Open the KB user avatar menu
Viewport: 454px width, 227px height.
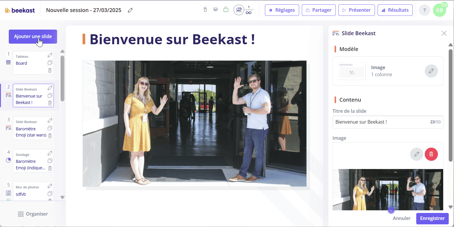439,10
